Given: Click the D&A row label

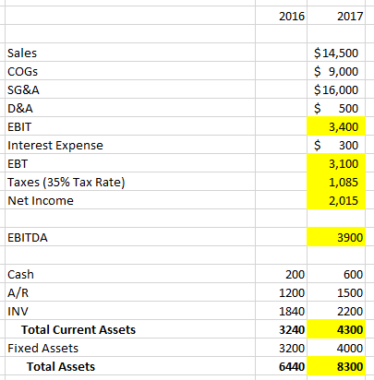Looking at the screenshot, I should point(20,108).
